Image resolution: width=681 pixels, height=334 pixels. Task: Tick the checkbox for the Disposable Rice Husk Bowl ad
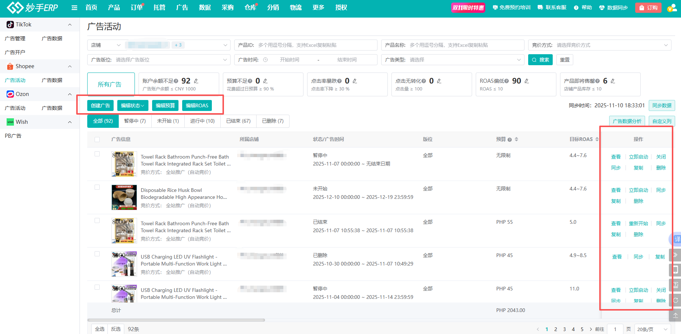pos(97,187)
